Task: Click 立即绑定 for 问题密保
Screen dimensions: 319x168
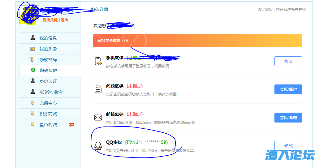Action: (288, 89)
